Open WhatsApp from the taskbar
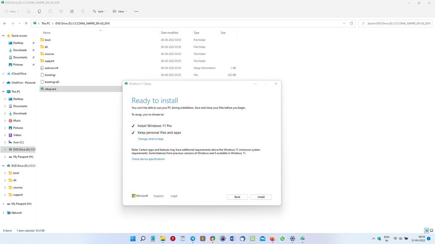This screenshot has height=244, width=435. pyautogui.click(x=282, y=239)
